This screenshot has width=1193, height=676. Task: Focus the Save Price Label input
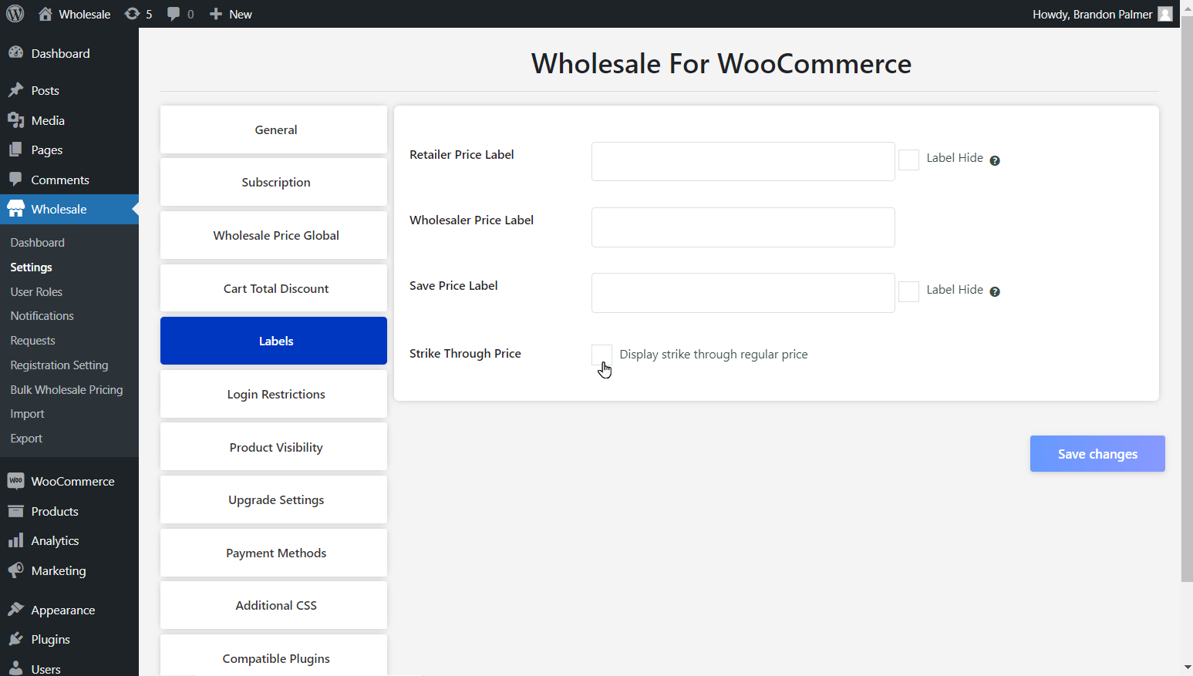(743, 293)
